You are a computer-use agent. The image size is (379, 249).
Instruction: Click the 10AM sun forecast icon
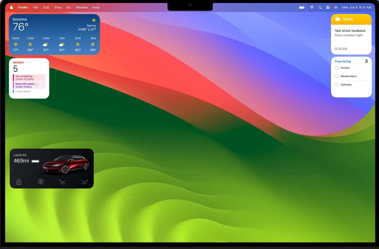coord(16,44)
